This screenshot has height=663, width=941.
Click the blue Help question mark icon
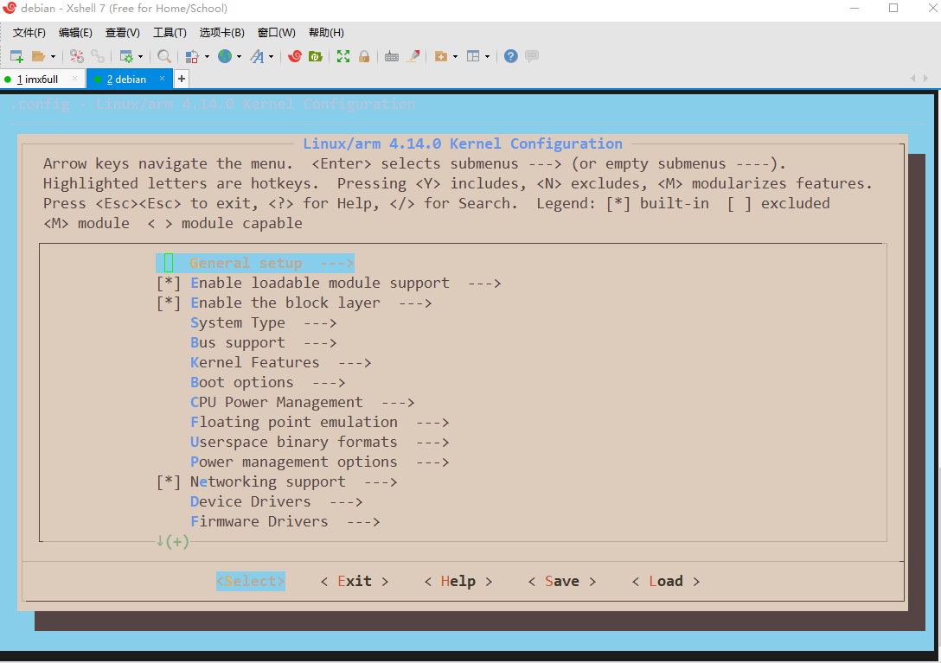511,56
